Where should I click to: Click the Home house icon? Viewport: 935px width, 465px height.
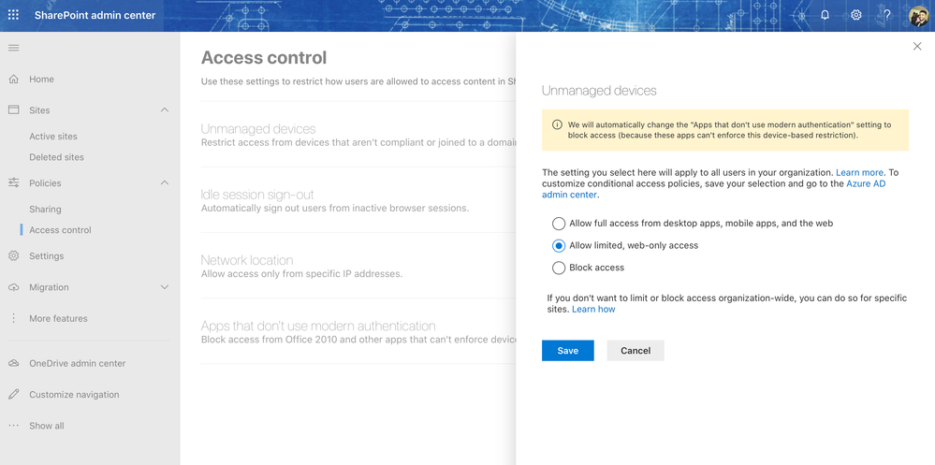[x=14, y=79]
